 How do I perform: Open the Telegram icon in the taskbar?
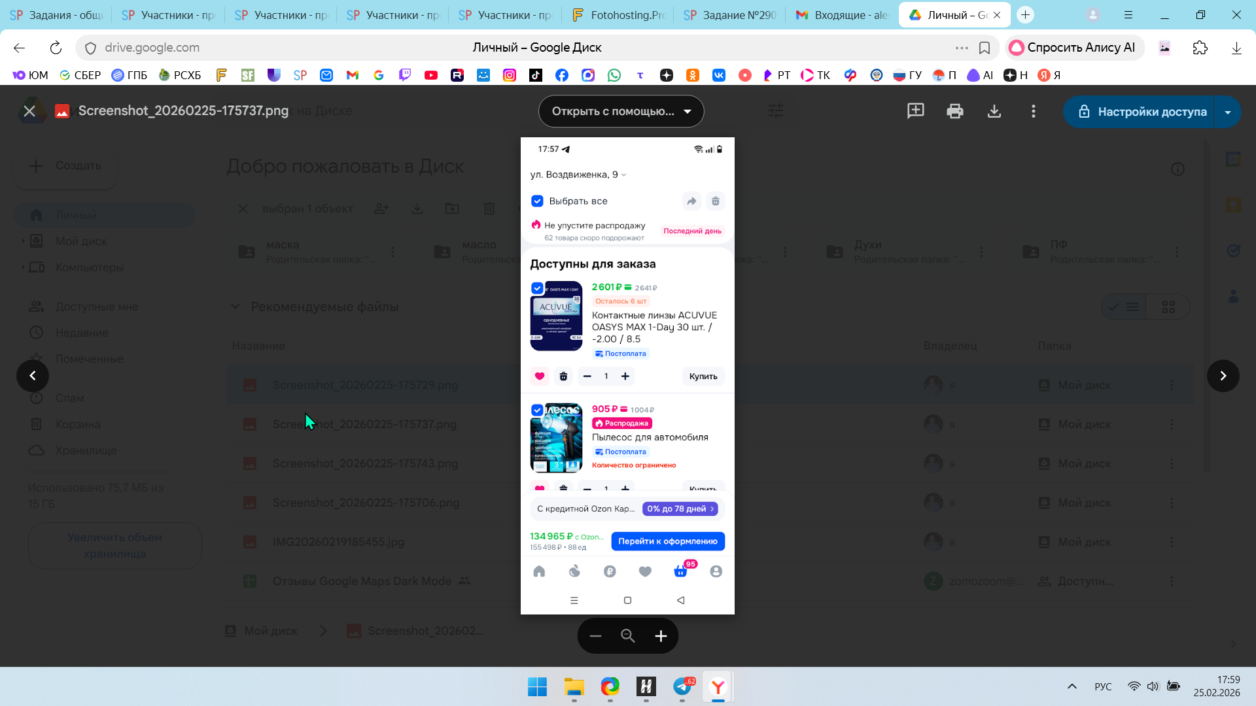[682, 686]
